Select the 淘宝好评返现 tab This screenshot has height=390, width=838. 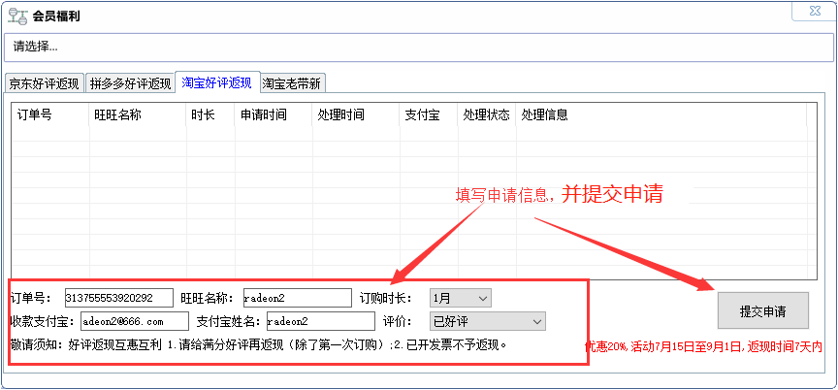pyautogui.click(x=216, y=82)
